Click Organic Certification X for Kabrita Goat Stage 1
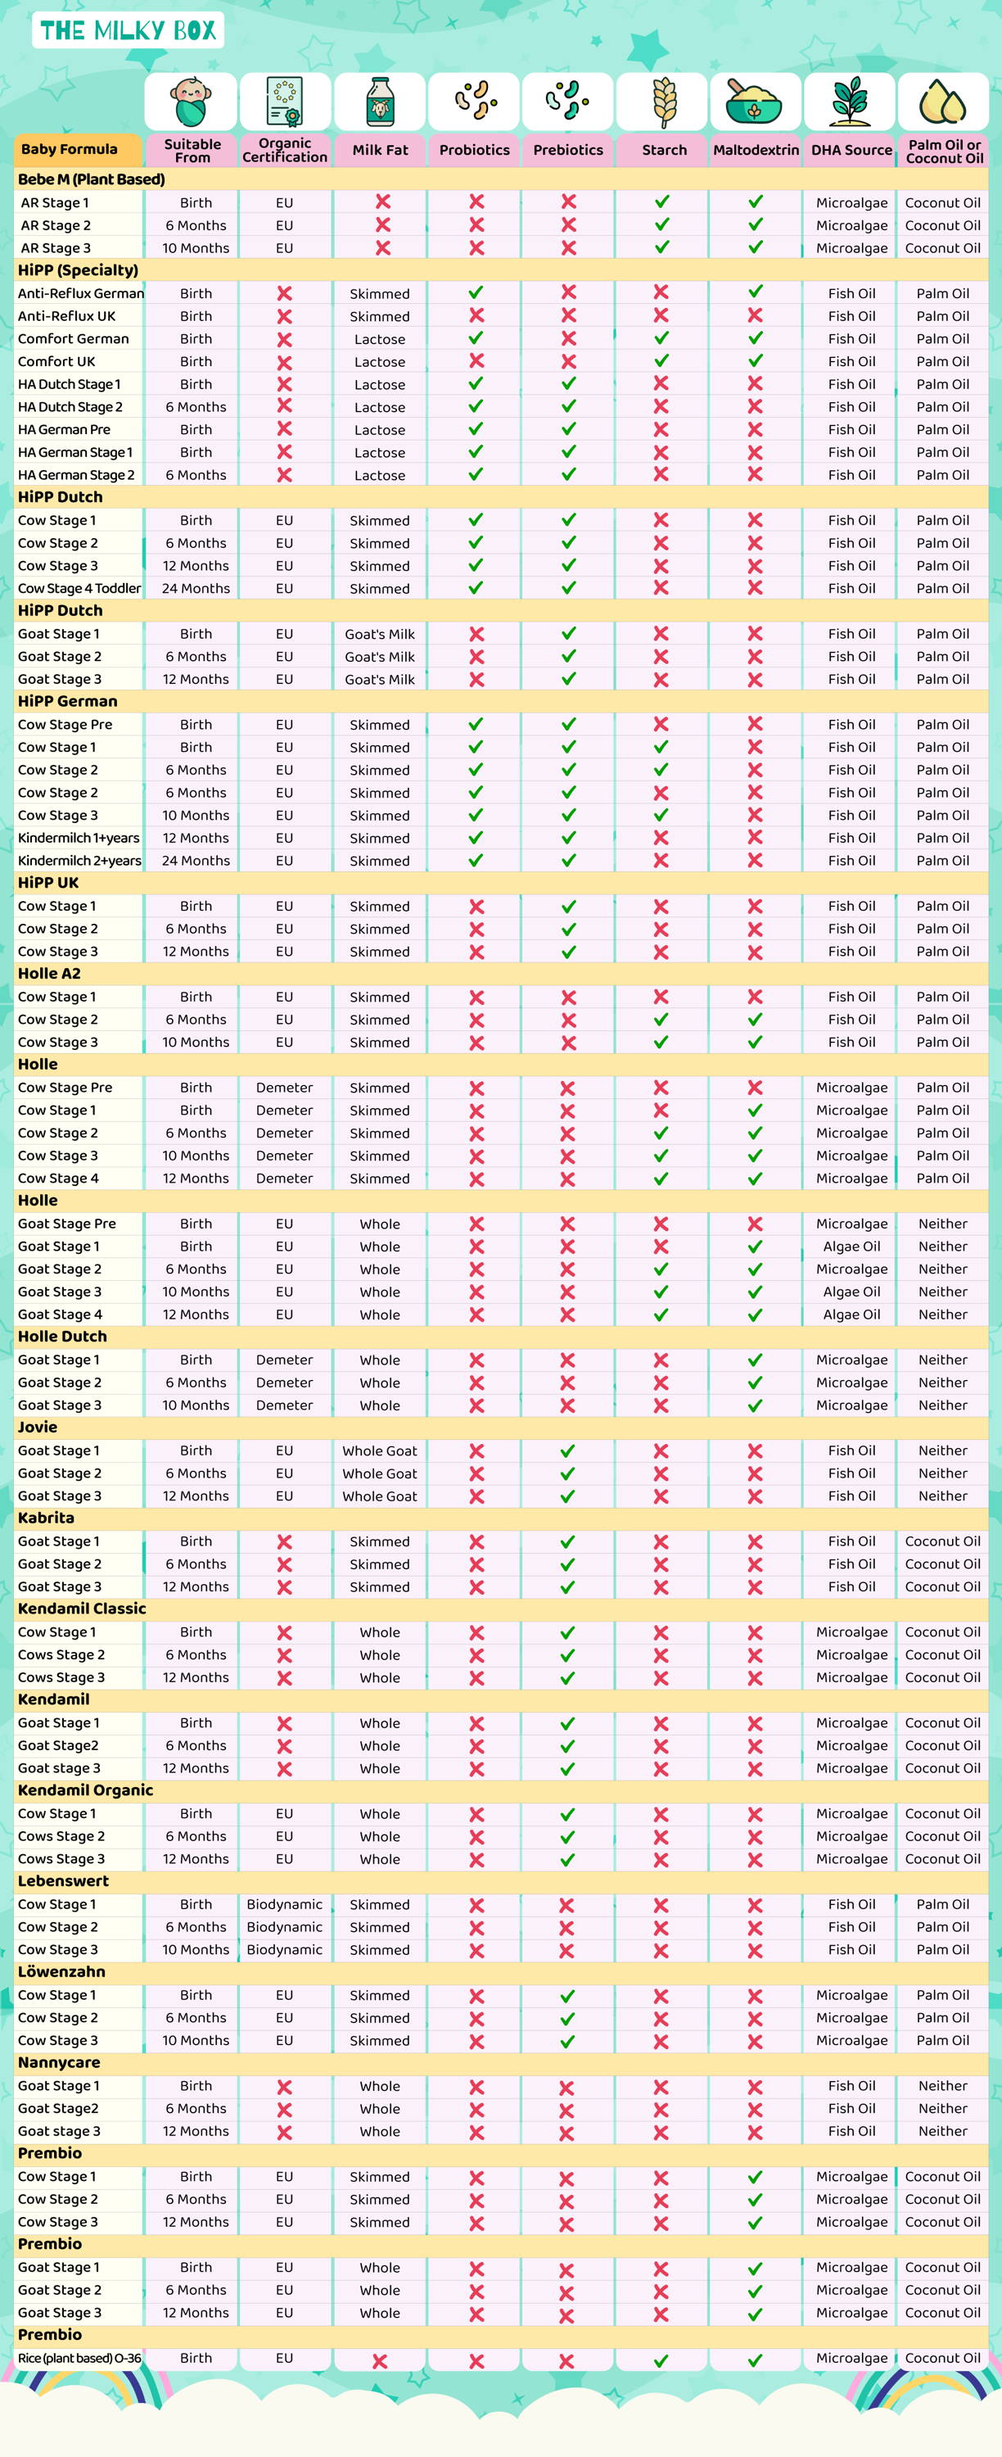The height and width of the screenshot is (2457, 1002). coord(284,1541)
